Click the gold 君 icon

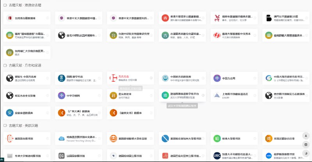[113, 96]
